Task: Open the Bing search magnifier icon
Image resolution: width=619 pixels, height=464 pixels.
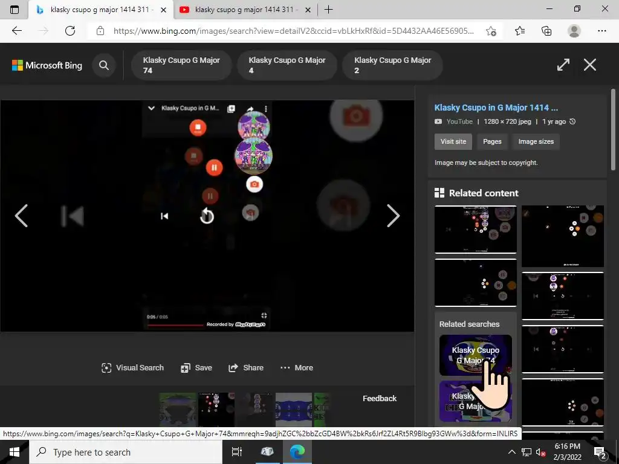Action: tap(104, 65)
